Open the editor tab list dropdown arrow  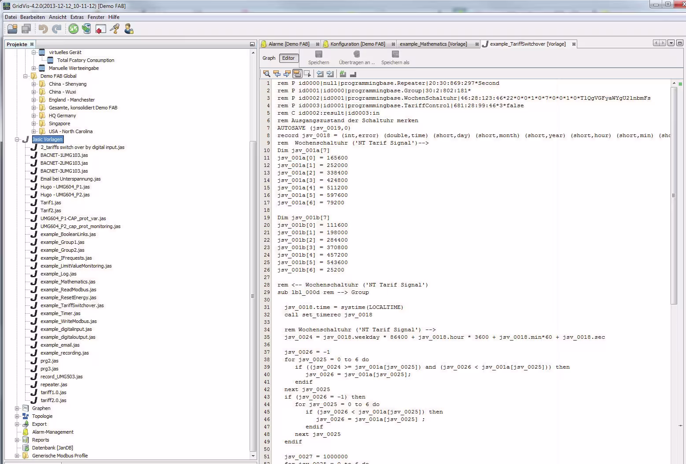point(671,43)
